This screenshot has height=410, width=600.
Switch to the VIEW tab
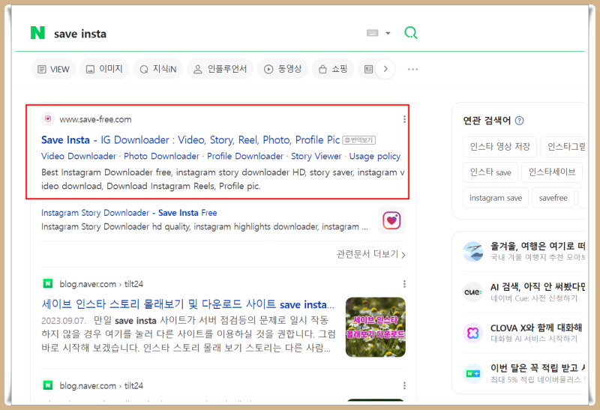tap(53, 69)
